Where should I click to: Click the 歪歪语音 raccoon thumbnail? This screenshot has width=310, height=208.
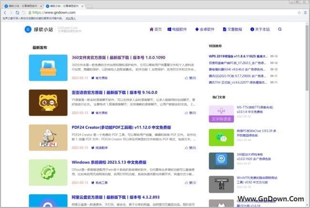[x=48, y=103]
